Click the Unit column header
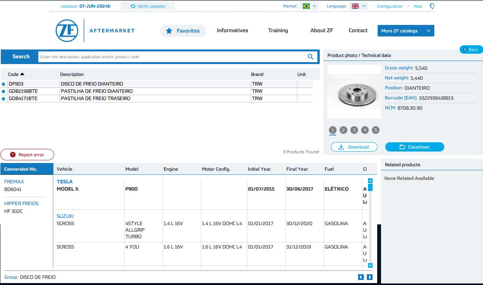This screenshot has height=285, width=483. [302, 74]
